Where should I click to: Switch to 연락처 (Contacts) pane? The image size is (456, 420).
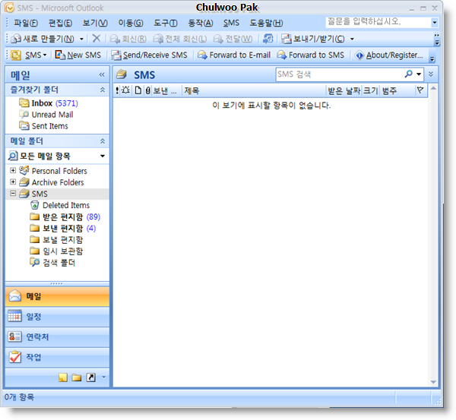point(57,337)
